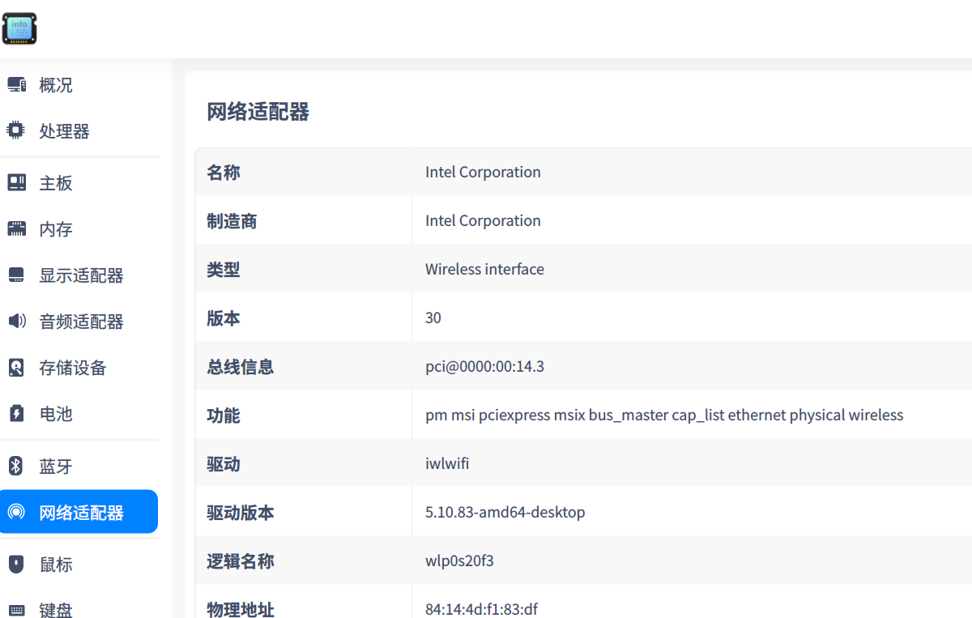Click the Wireless interface value
The width and height of the screenshot is (972, 618).
click(484, 269)
